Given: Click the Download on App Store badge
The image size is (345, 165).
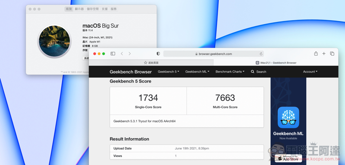Looking at the screenshot, I should tap(288, 158).
